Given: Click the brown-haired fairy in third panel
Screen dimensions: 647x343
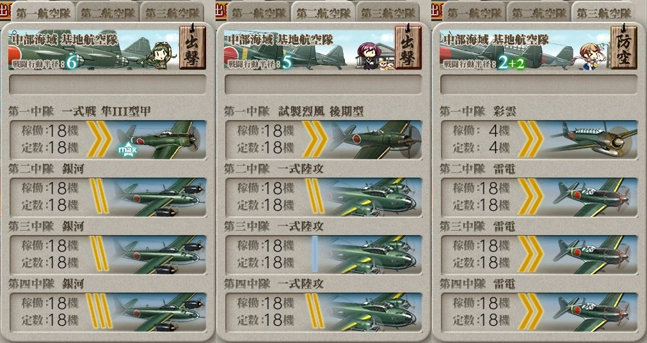Looking at the screenshot, I should [x=591, y=56].
